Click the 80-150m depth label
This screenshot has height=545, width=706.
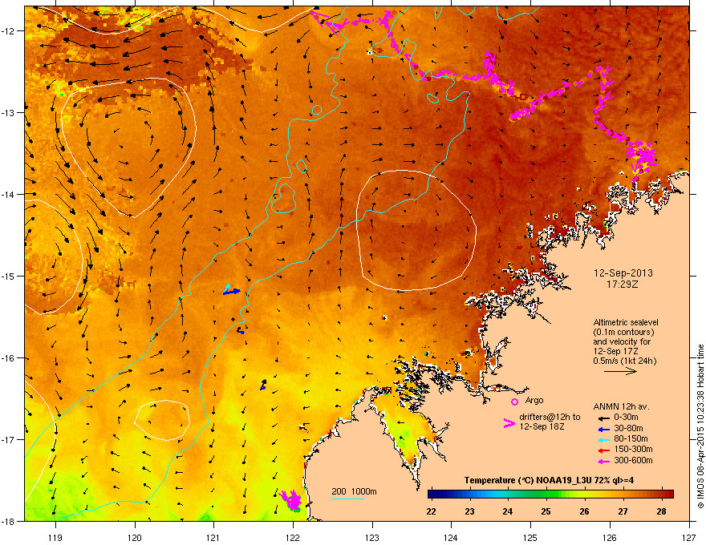point(631,439)
